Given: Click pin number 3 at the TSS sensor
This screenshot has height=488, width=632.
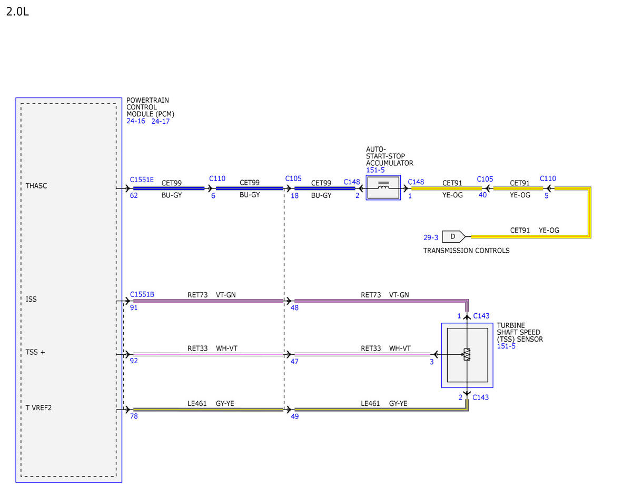Looking at the screenshot, I should tap(431, 362).
